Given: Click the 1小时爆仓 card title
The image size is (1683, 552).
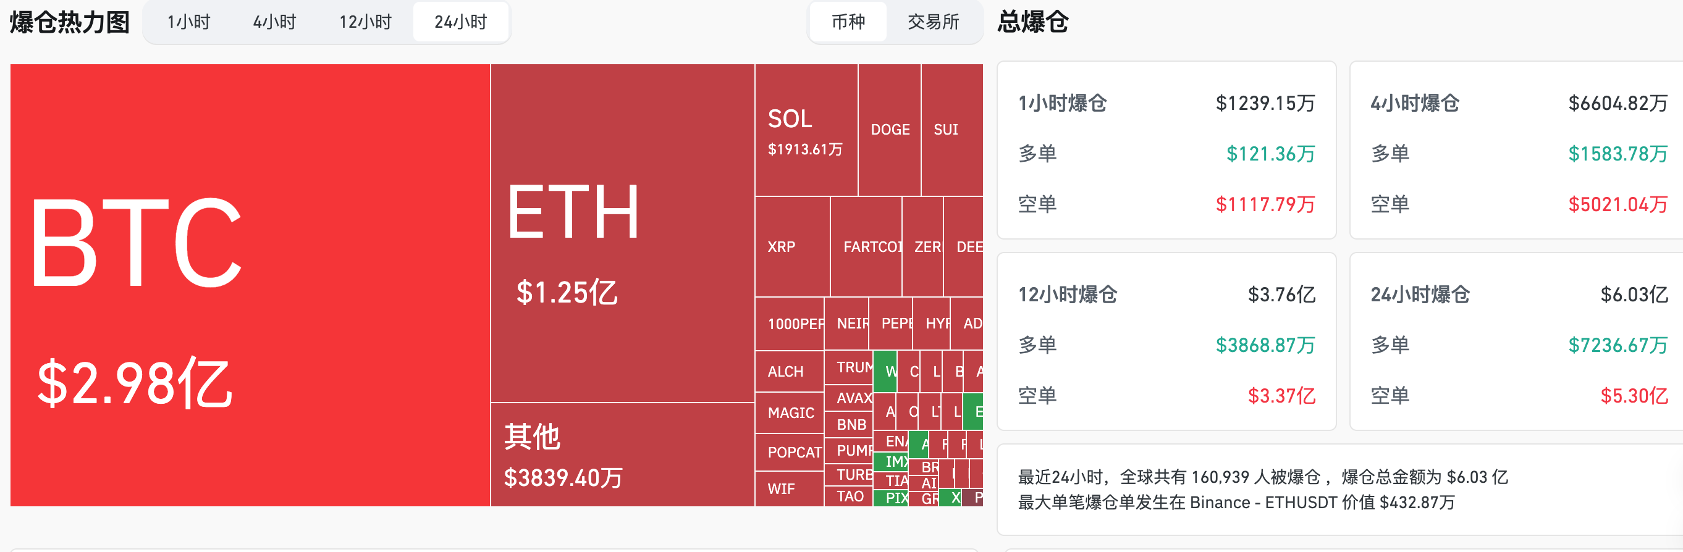Looking at the screenshot, I should (x=1062, y=103).
